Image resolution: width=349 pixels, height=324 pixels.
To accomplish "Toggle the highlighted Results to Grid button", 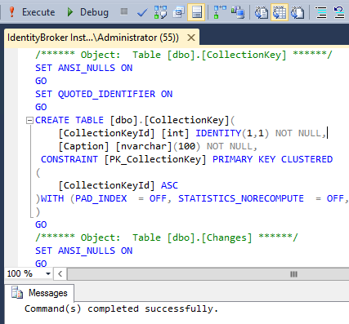I will (280, 12).
